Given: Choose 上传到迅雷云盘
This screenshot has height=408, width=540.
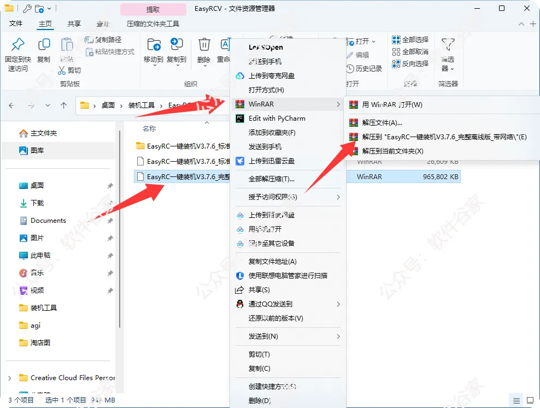Looking at the screenshot, I should point(288,161).
